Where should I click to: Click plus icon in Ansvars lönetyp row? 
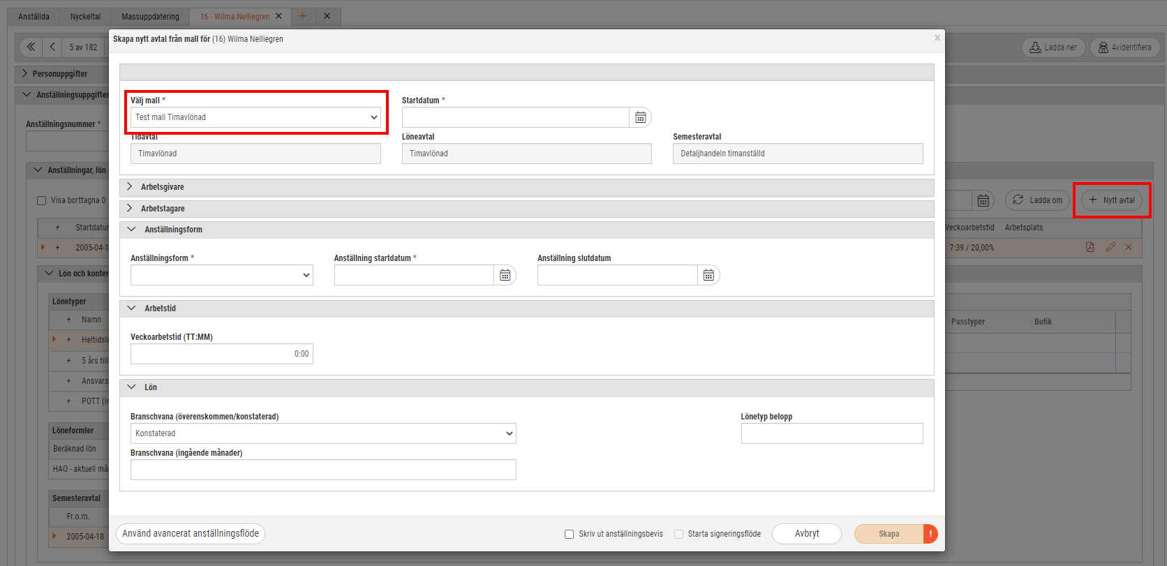coord(68,381)
